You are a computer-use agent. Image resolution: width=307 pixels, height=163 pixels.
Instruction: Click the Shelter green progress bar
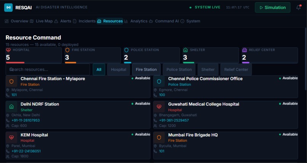[x=189, y=63]
